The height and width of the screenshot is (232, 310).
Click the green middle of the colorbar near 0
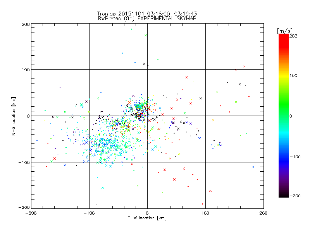tap(284, 116)
